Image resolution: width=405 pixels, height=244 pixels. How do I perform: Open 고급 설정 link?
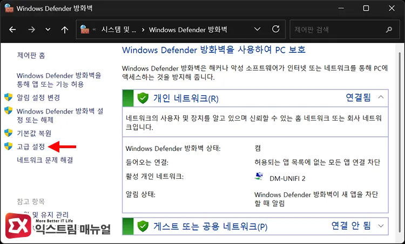point(31,147)
